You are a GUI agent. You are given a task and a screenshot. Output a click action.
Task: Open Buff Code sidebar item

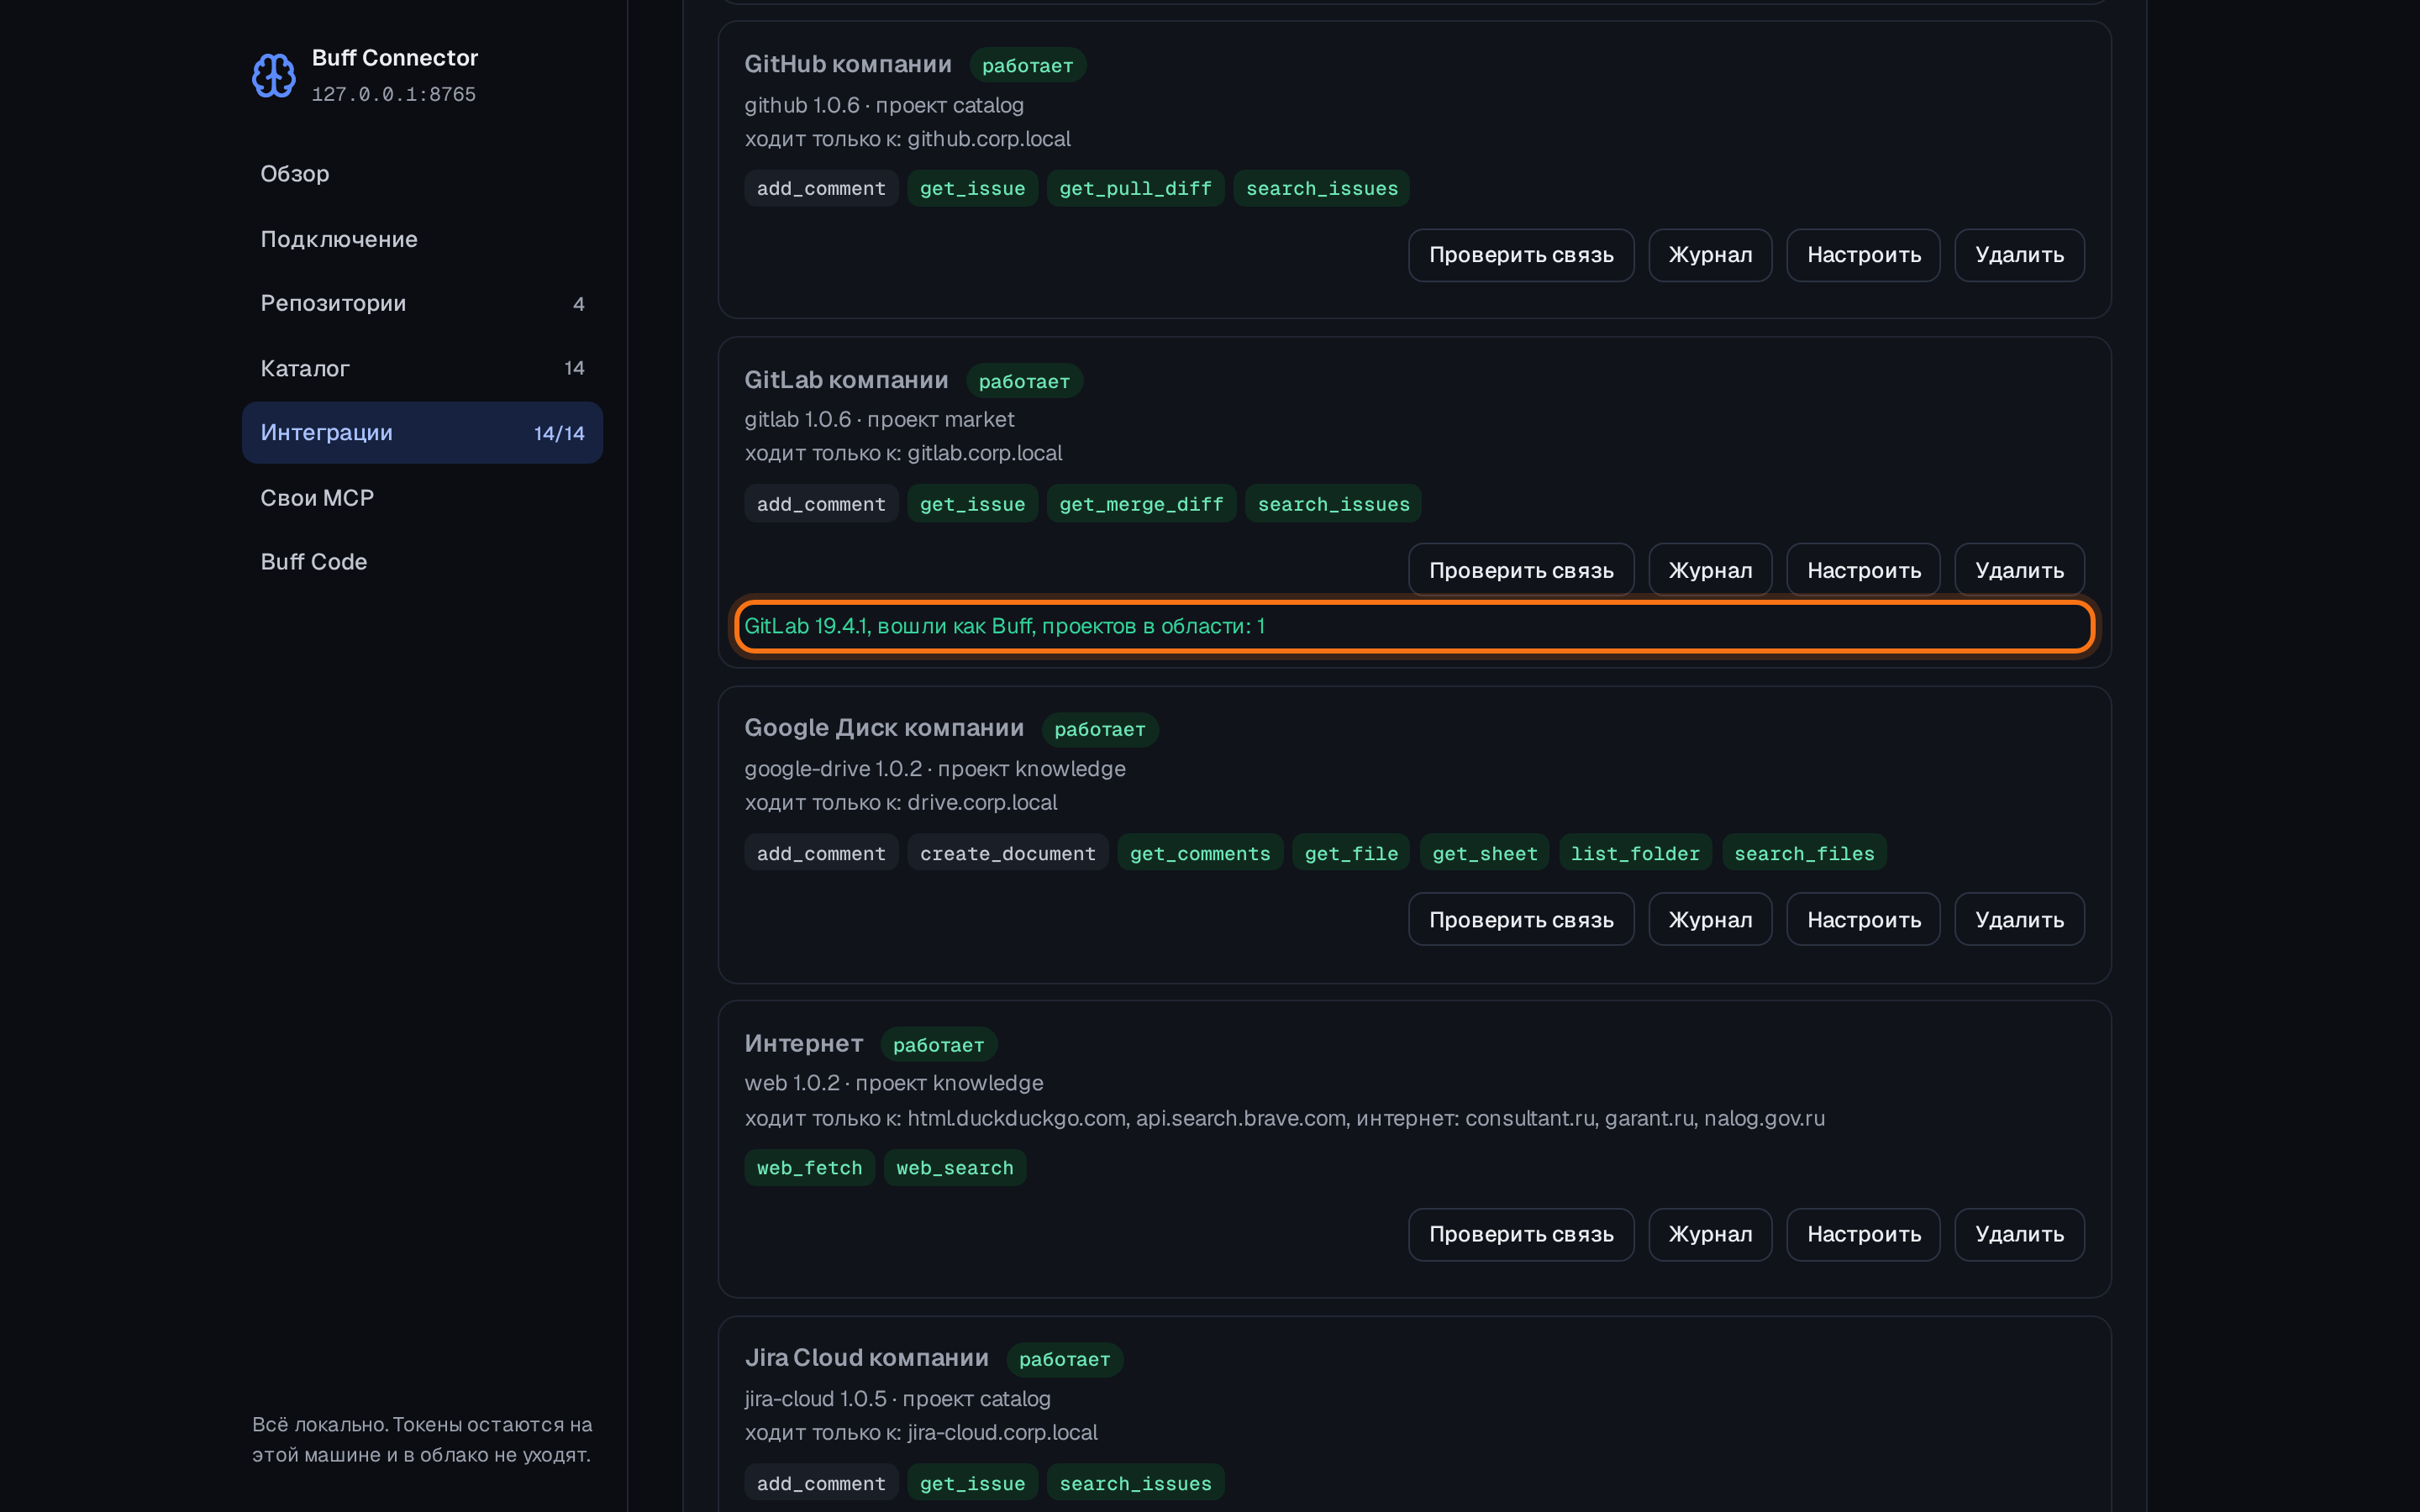[x=422, y=562]
